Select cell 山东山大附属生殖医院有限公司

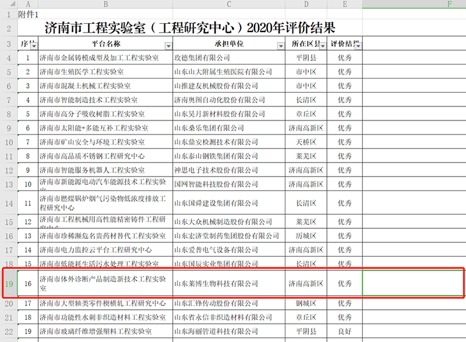pyautogui.click(x=229, y=72)
